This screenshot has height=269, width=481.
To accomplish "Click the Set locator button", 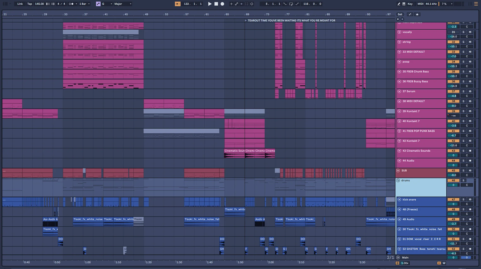I will point(400,14).
